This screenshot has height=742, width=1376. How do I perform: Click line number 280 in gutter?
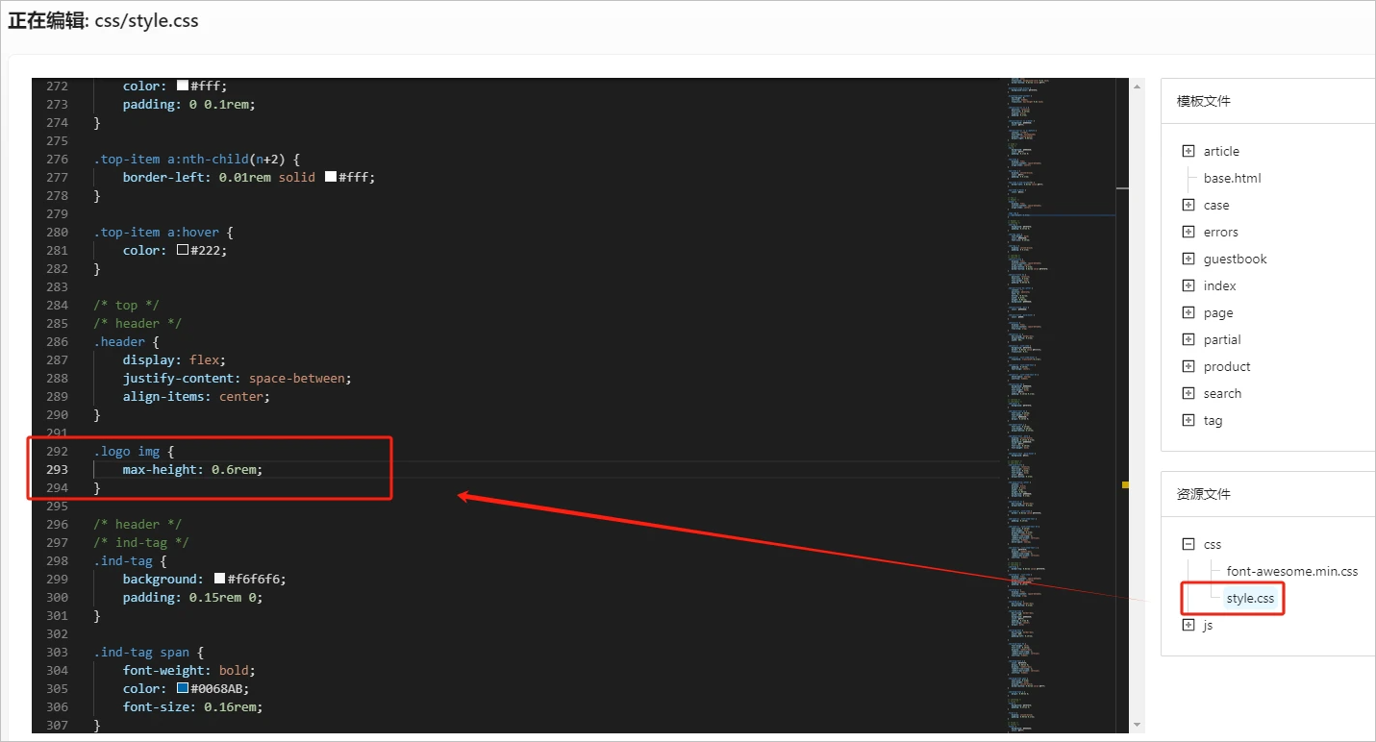(x=57, y=232)
